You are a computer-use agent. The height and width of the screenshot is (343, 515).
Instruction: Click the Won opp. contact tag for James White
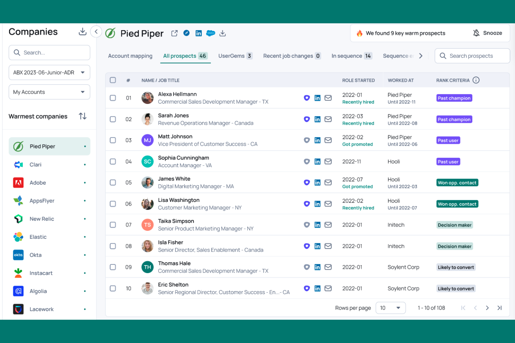click(457, 183)
